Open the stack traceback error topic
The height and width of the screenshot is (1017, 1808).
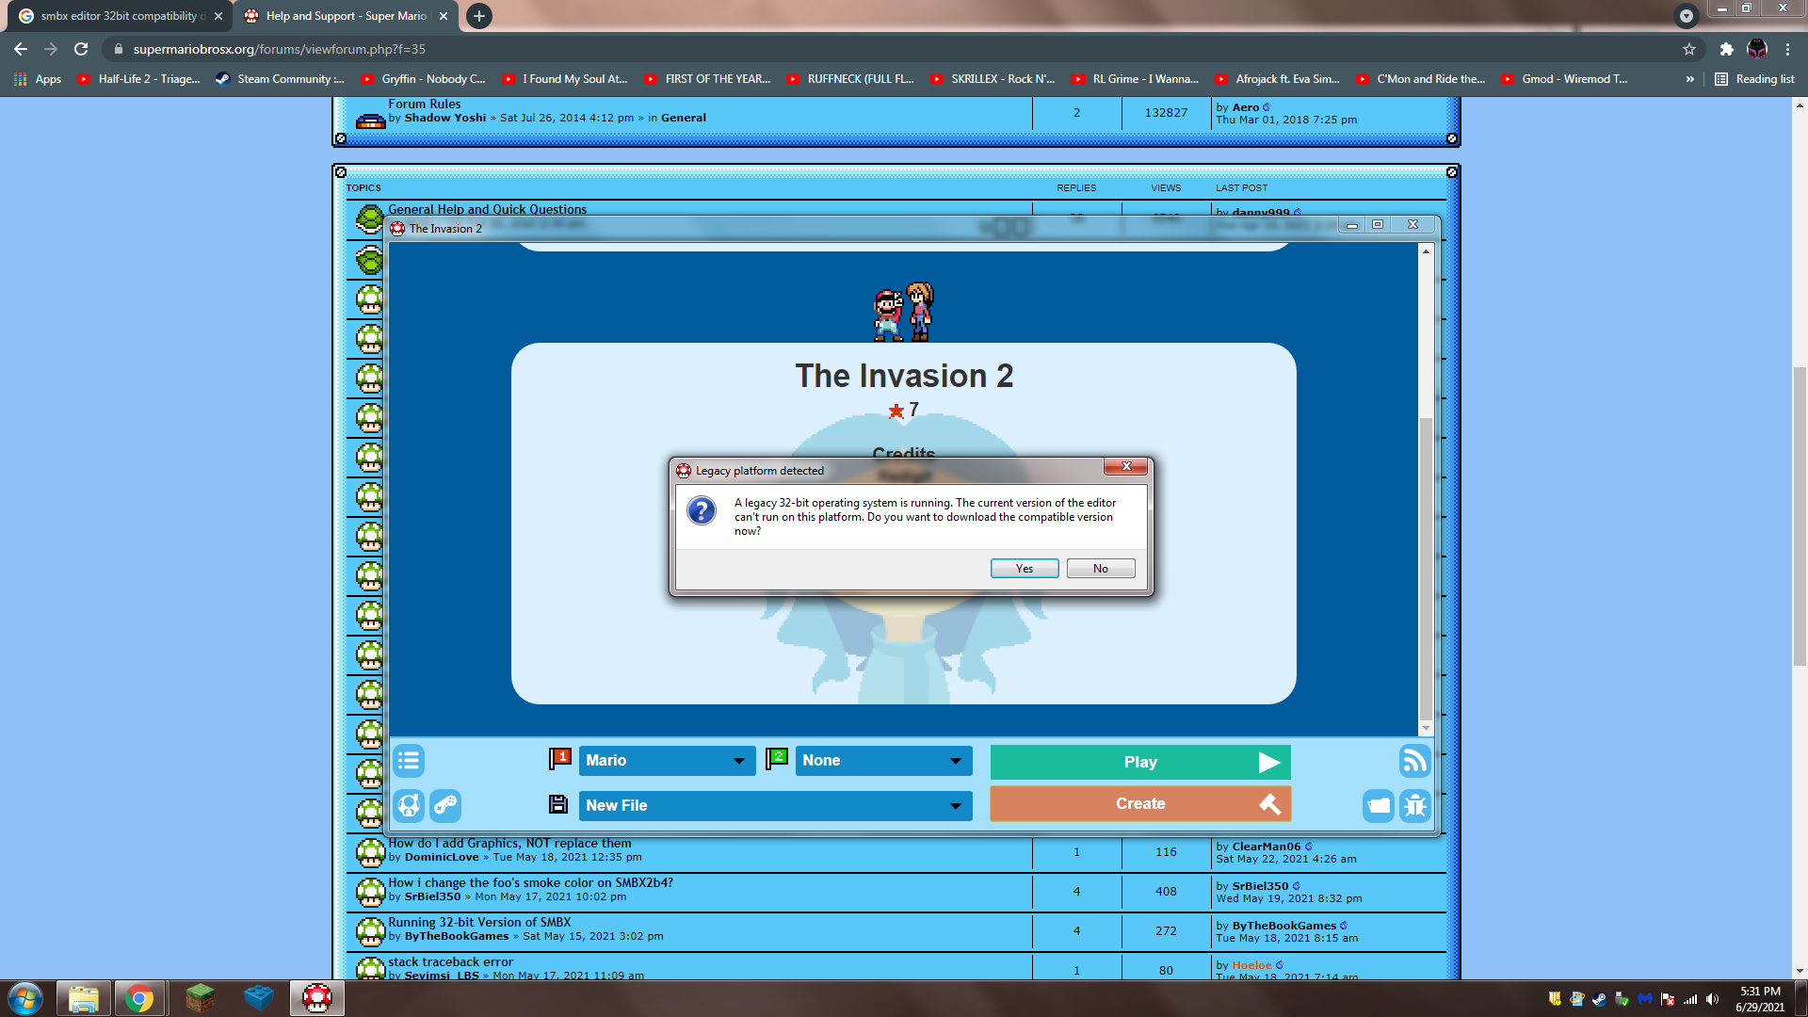click(x=450, y=962)
